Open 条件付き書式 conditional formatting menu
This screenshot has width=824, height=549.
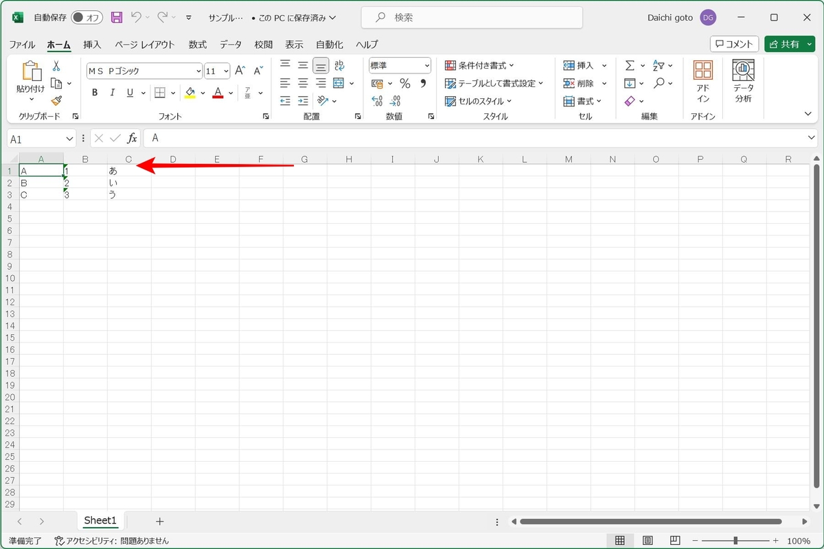coord(479,65)
